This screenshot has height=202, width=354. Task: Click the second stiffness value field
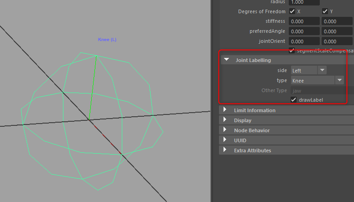point(337,21)
